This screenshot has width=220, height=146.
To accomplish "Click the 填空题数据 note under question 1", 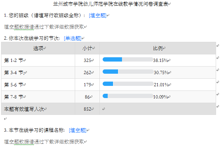I will [x=44, y=27].
